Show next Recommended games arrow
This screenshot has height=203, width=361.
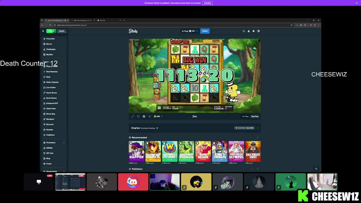point(257,138)
